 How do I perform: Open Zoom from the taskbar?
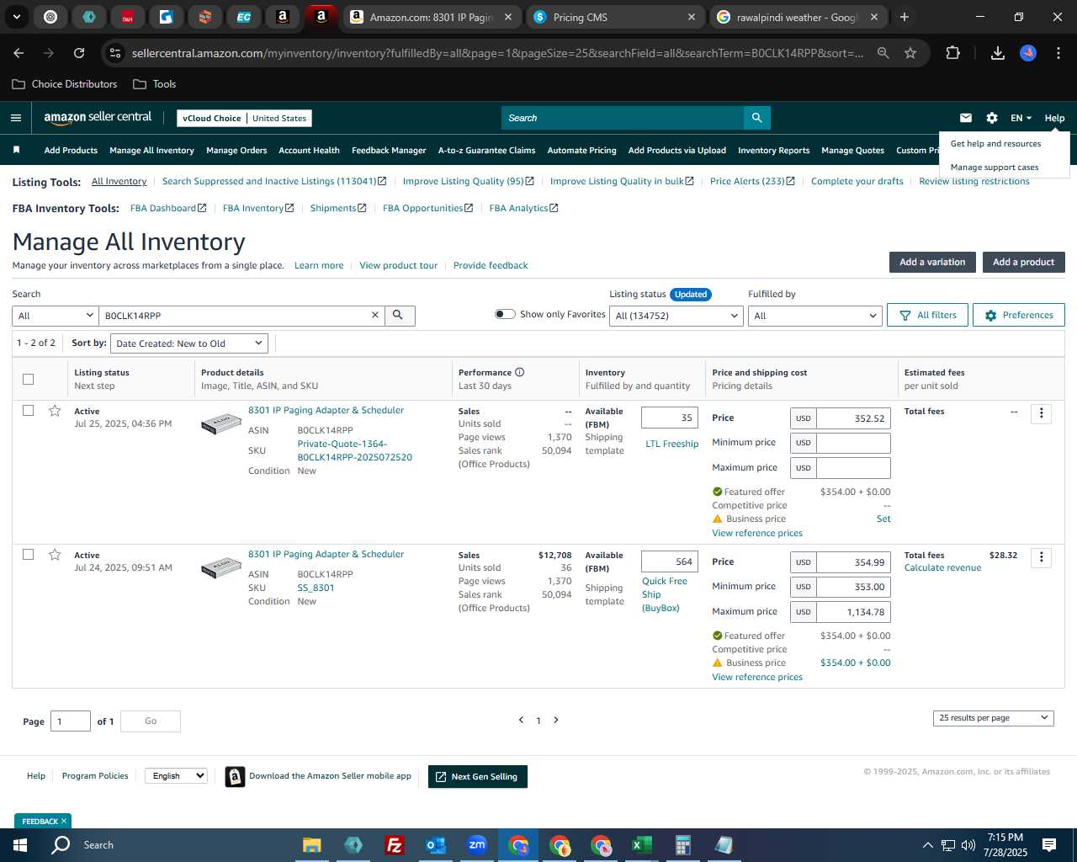477,845
